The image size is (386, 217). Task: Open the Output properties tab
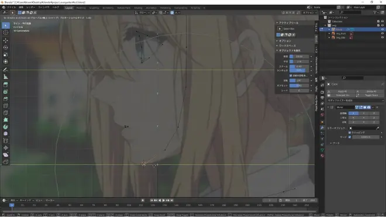pos(322,98)
